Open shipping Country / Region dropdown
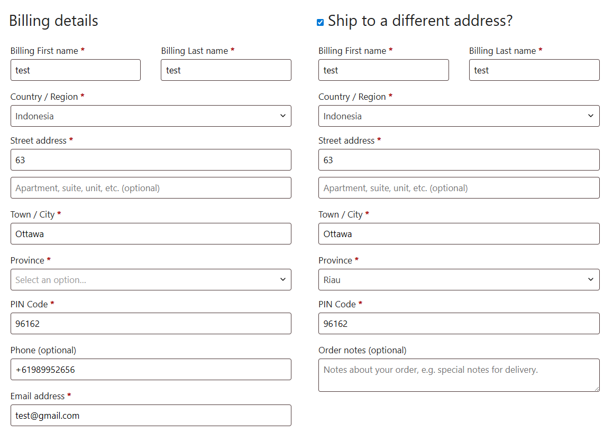The image size is (613, 433). (x=459, y=116)
